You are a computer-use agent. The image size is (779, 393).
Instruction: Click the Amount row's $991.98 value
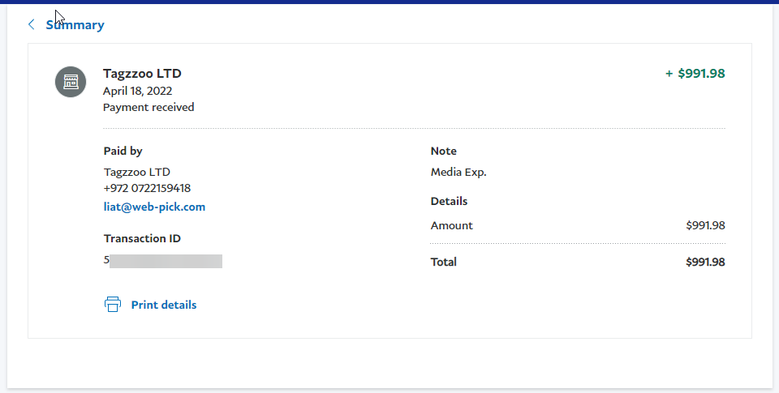704,225
